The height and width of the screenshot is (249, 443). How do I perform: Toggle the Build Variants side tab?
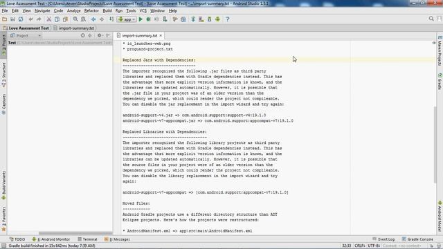point(3,185)
